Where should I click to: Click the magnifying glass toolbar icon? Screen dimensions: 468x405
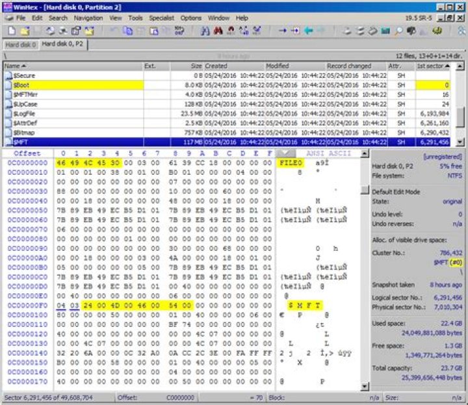point(398,31)
